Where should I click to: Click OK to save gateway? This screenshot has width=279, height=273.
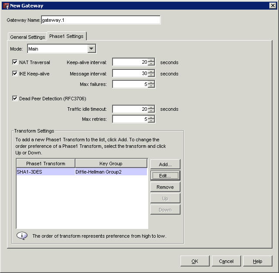pyautogui.click(x=195, y=261)
